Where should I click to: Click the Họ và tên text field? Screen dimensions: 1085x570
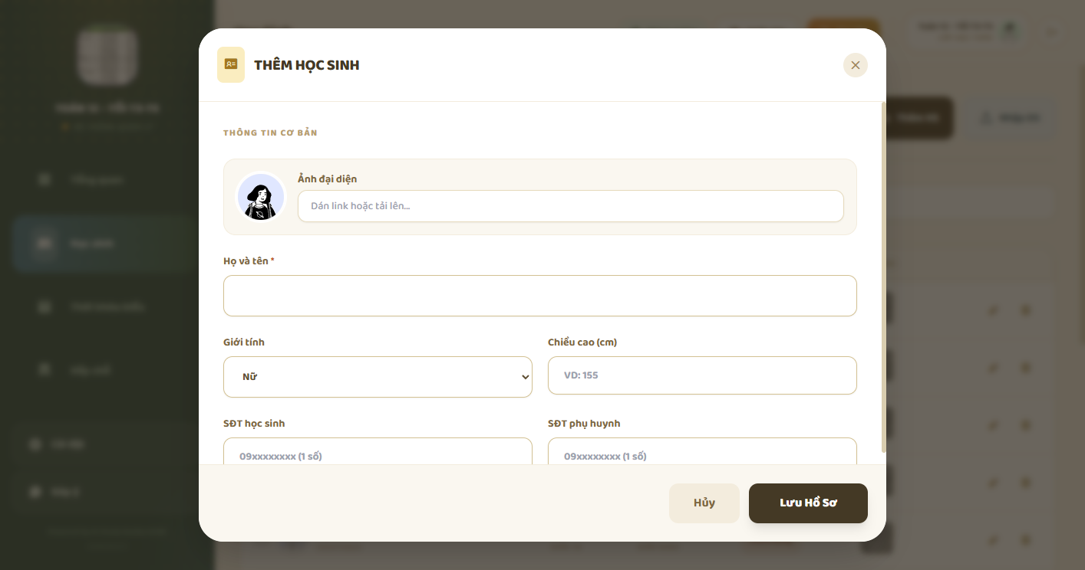pyautogui.click(x=539, y=296)
